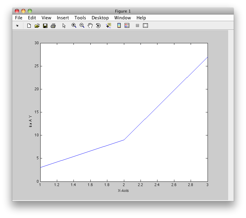Print the figure using the printer icon

pos(53,26)
